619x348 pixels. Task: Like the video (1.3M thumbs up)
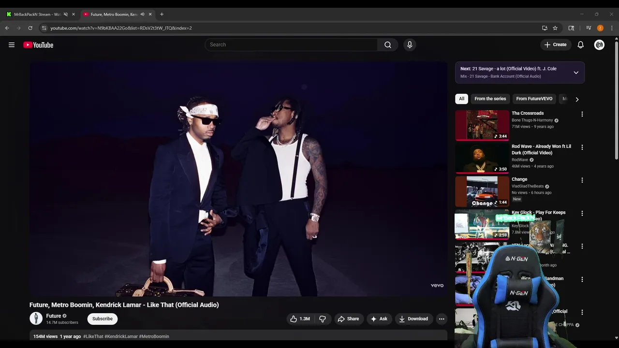300,319
